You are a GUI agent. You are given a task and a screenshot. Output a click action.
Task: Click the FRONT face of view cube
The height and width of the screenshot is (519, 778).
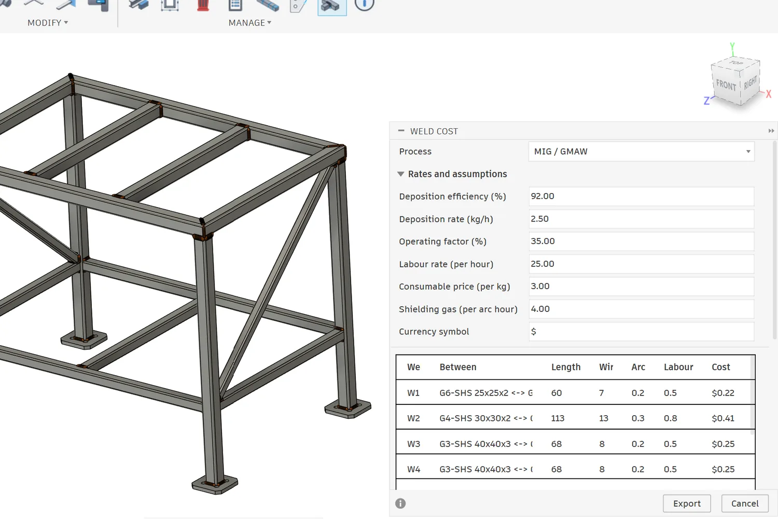point(726,86)
